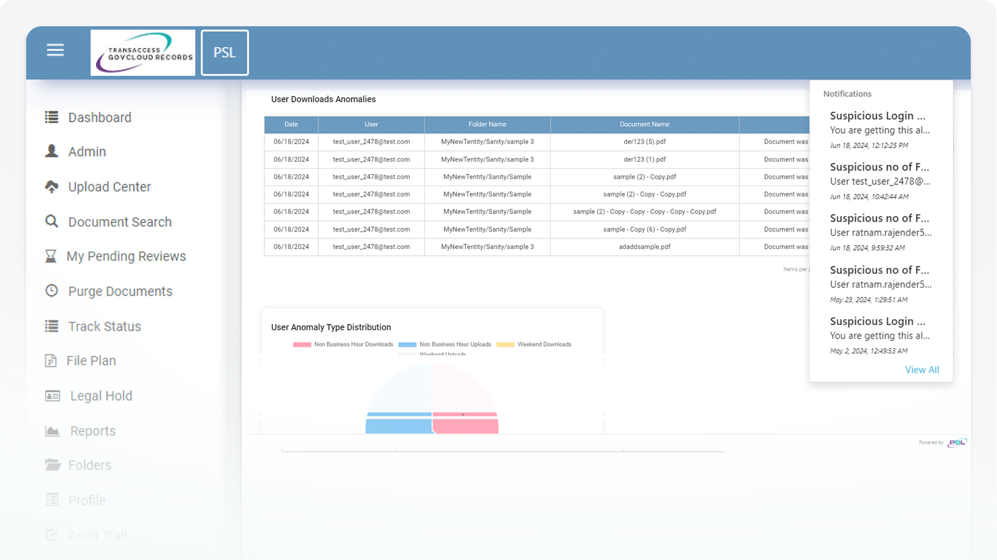Sort by Folder Name column header
The height and width of the screenshot is (560, 997).
pyautogui.click(x=487, y=124)
